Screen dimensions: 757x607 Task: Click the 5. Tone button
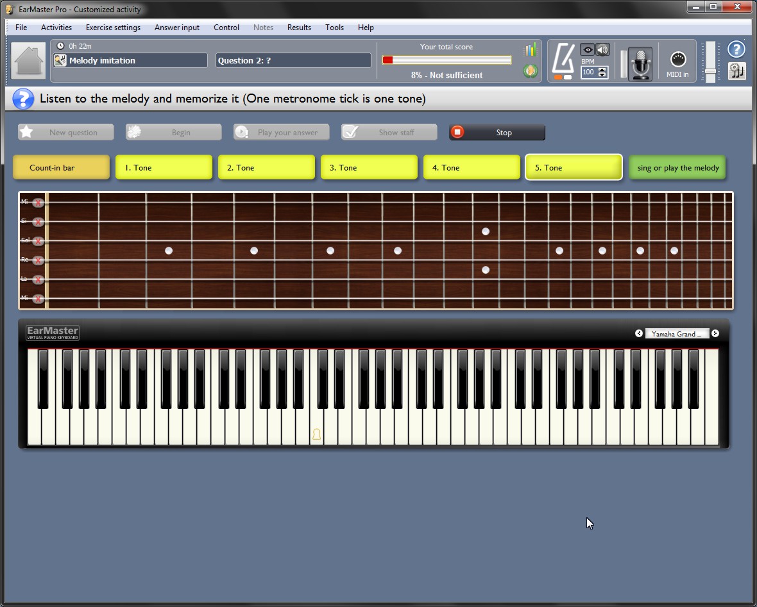click(x=574, y=167)
